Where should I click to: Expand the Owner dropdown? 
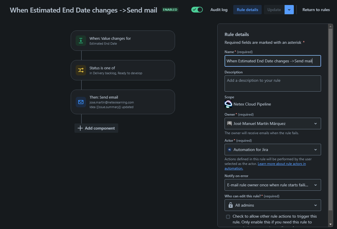click(273, 123)
